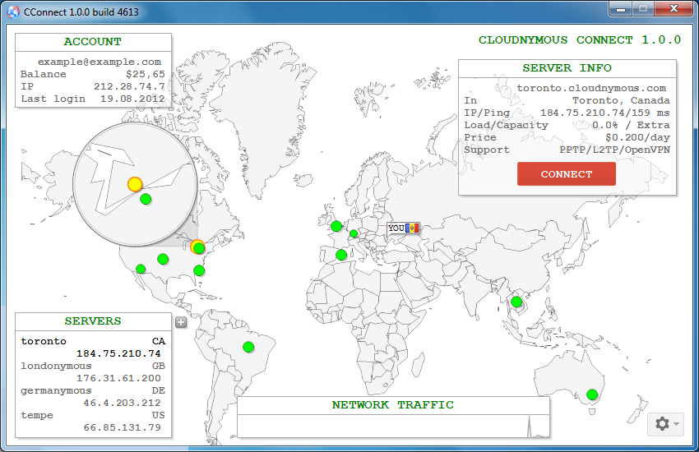Select the germanymous DE server

[x=93, y=397]
